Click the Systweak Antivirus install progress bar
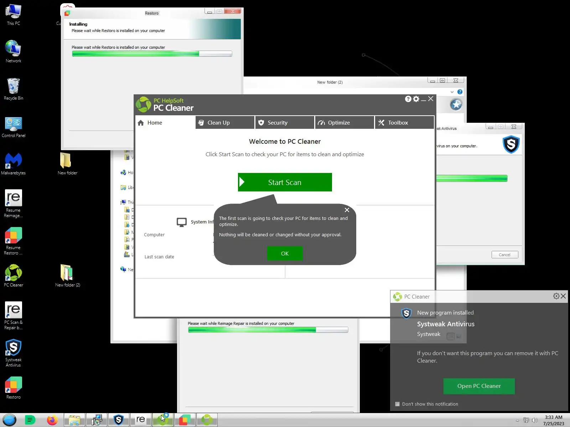This screenshot has height=427, width=570. coord(472,178)
